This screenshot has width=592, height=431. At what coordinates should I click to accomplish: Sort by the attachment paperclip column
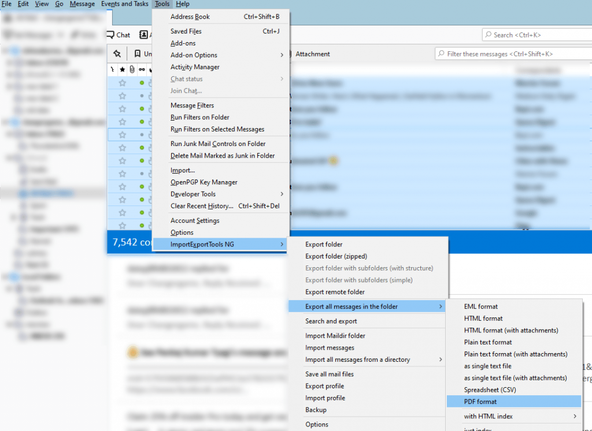coord(132,69)
